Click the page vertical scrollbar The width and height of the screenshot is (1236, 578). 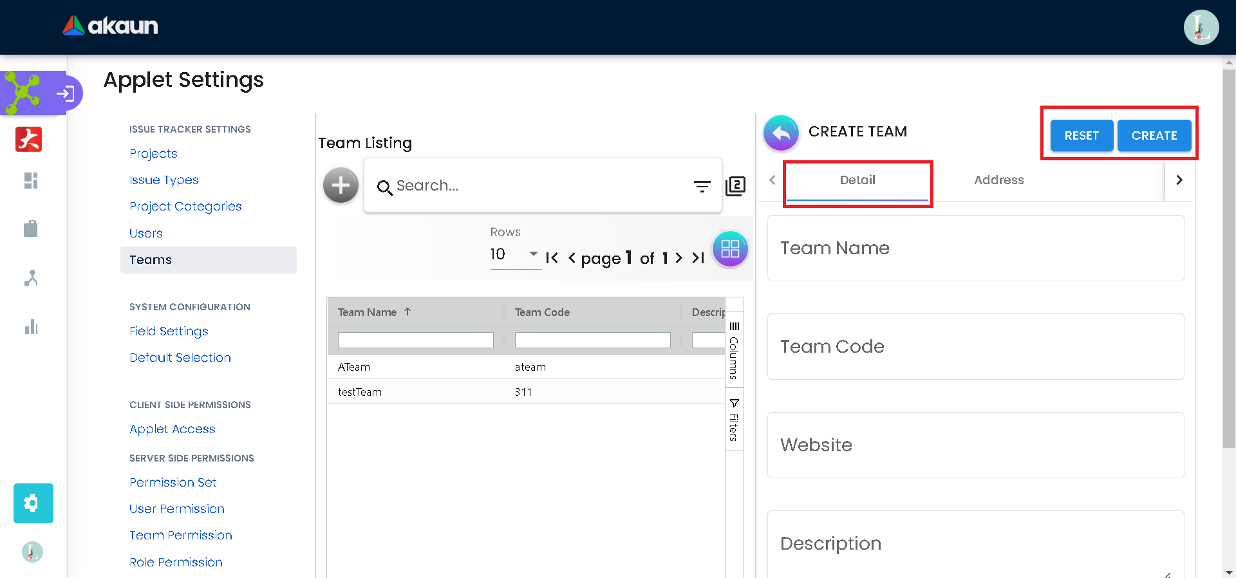(x=1229, y=257)
